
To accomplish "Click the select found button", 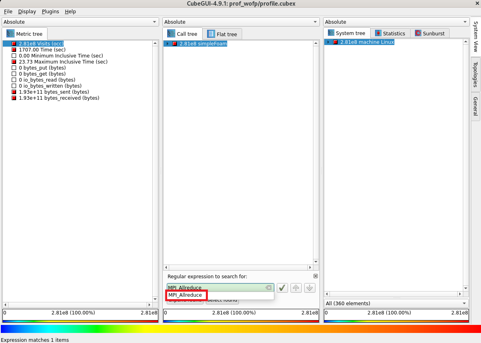I will (222, 300).
